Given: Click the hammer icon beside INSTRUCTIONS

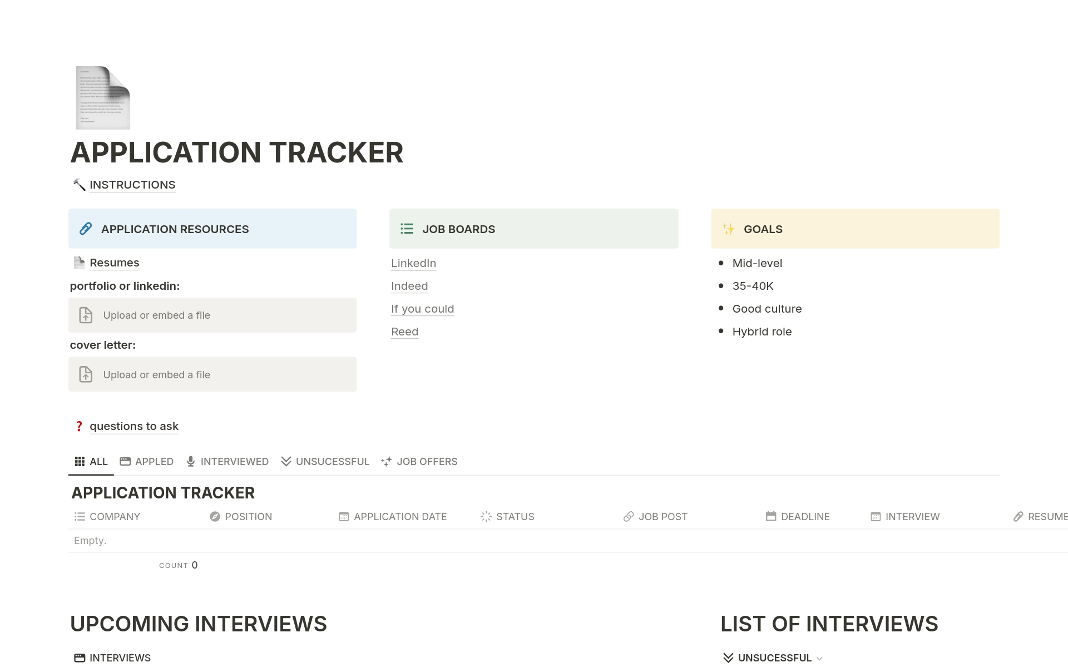Looking at the screenshot, I should coord(79,185).
